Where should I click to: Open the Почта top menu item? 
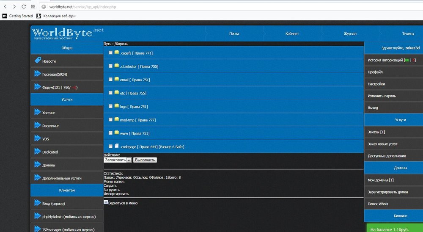(x=234, y=34)
